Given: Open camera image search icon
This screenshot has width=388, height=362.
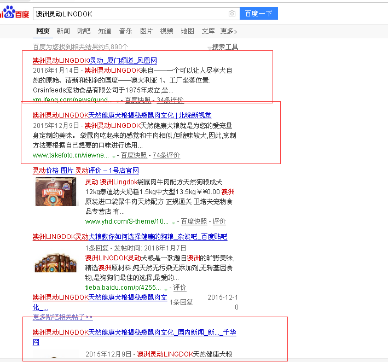Looking at the screenshot, I should pyautogui.click(x=232, y=13).
